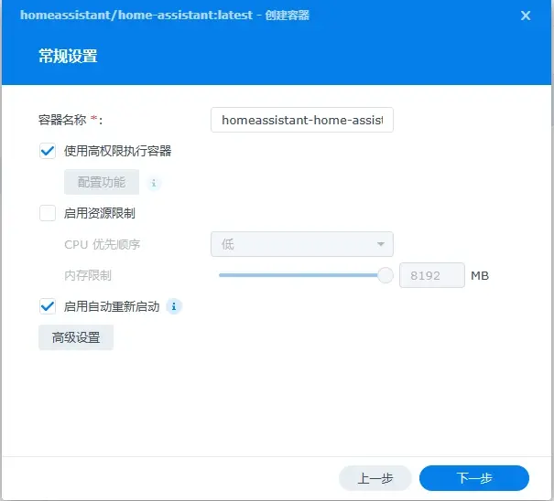This screenshot has height=501, width=554.
Task: Open the CPU 优先顺序 dropdown
Action: click(x=302, y=244)
